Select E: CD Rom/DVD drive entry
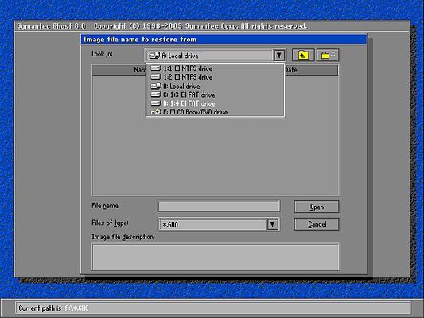 [x=216, y=112]
